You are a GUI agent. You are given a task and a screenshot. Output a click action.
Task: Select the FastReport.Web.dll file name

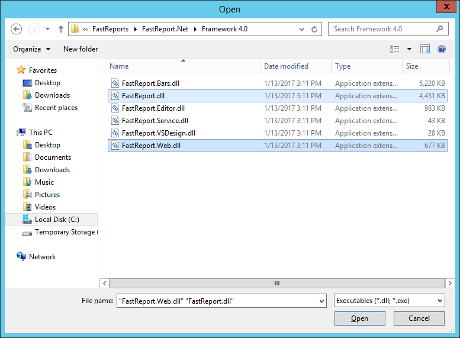[x=151, y=146]
